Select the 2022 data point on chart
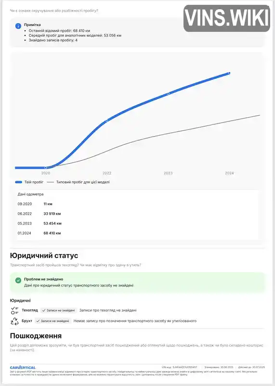 point(106,121)
